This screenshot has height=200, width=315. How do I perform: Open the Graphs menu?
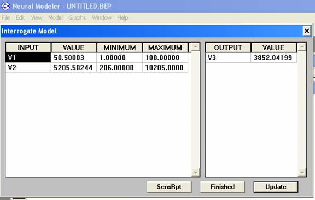point(77,17)
